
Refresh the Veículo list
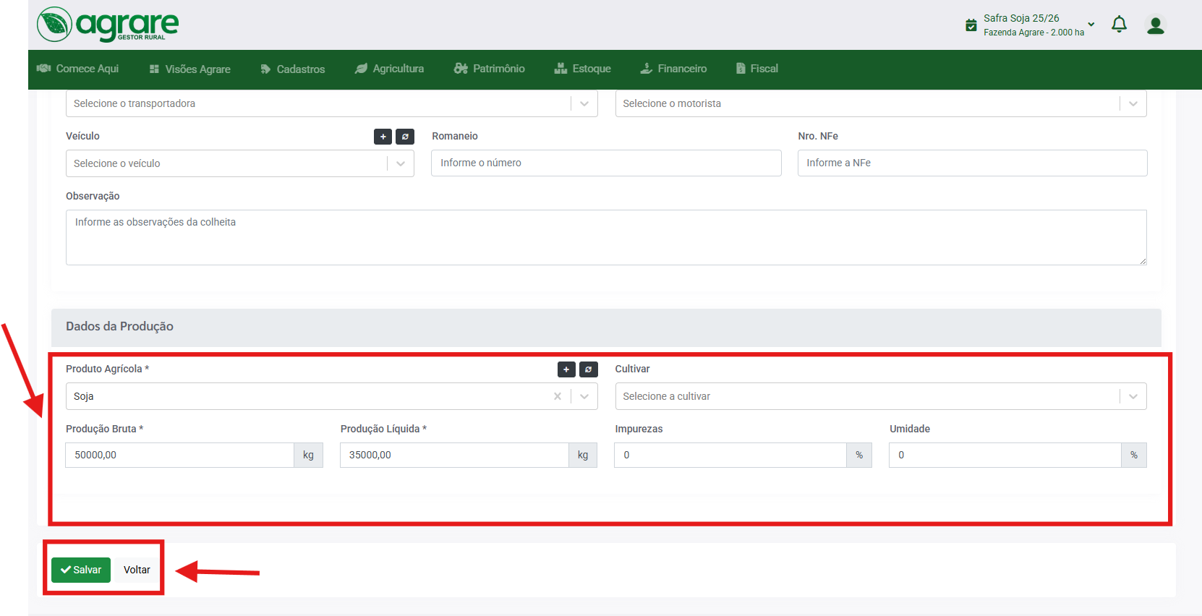pyautogui.click(x=405, y=137)
